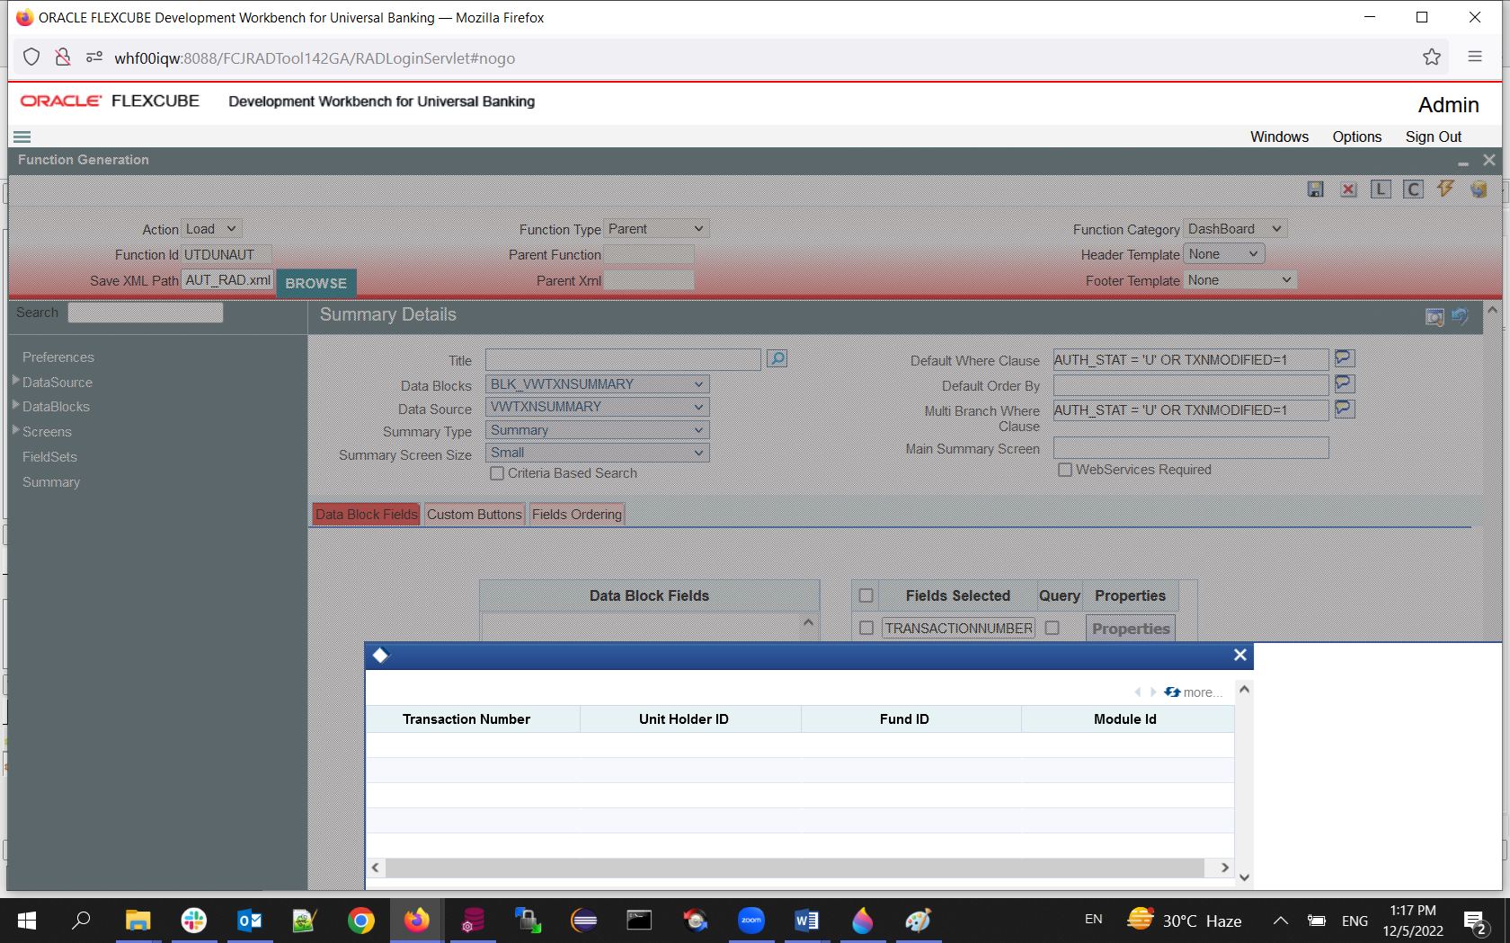Open the Summary Screen Size dropdown
This screenshot has width=1510, height=943.
pos(598,453)
